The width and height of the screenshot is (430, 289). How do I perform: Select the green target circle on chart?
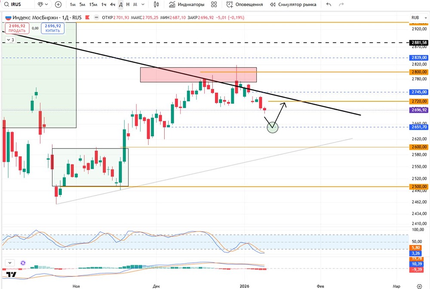point(273,128)
